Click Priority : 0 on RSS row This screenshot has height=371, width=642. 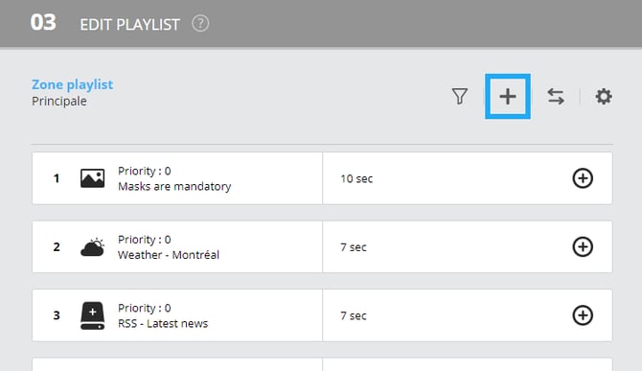tap(145, 308)
